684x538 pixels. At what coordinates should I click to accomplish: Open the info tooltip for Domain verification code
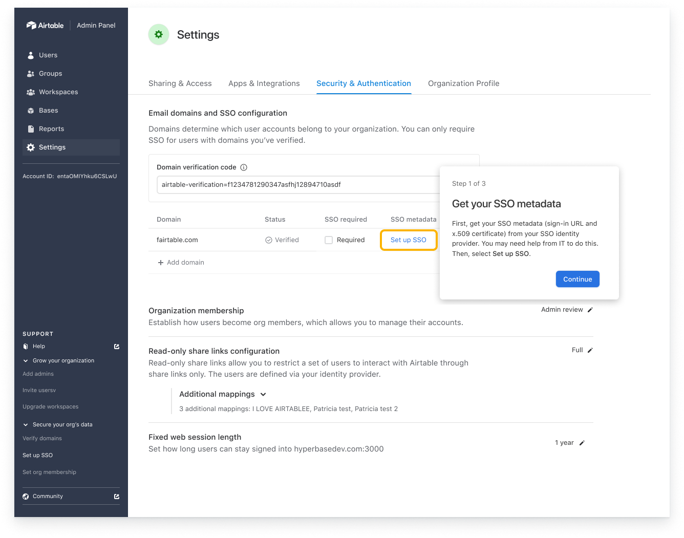coord(244,167)
